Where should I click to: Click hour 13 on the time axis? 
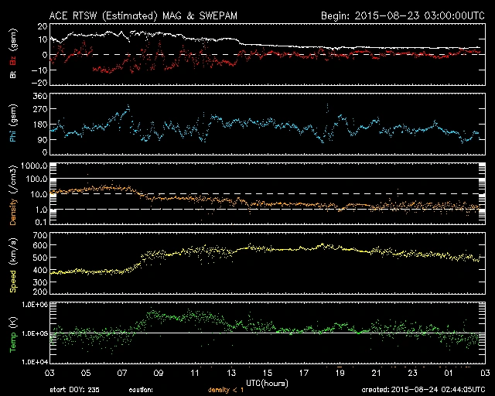click(x=230, y=373)
